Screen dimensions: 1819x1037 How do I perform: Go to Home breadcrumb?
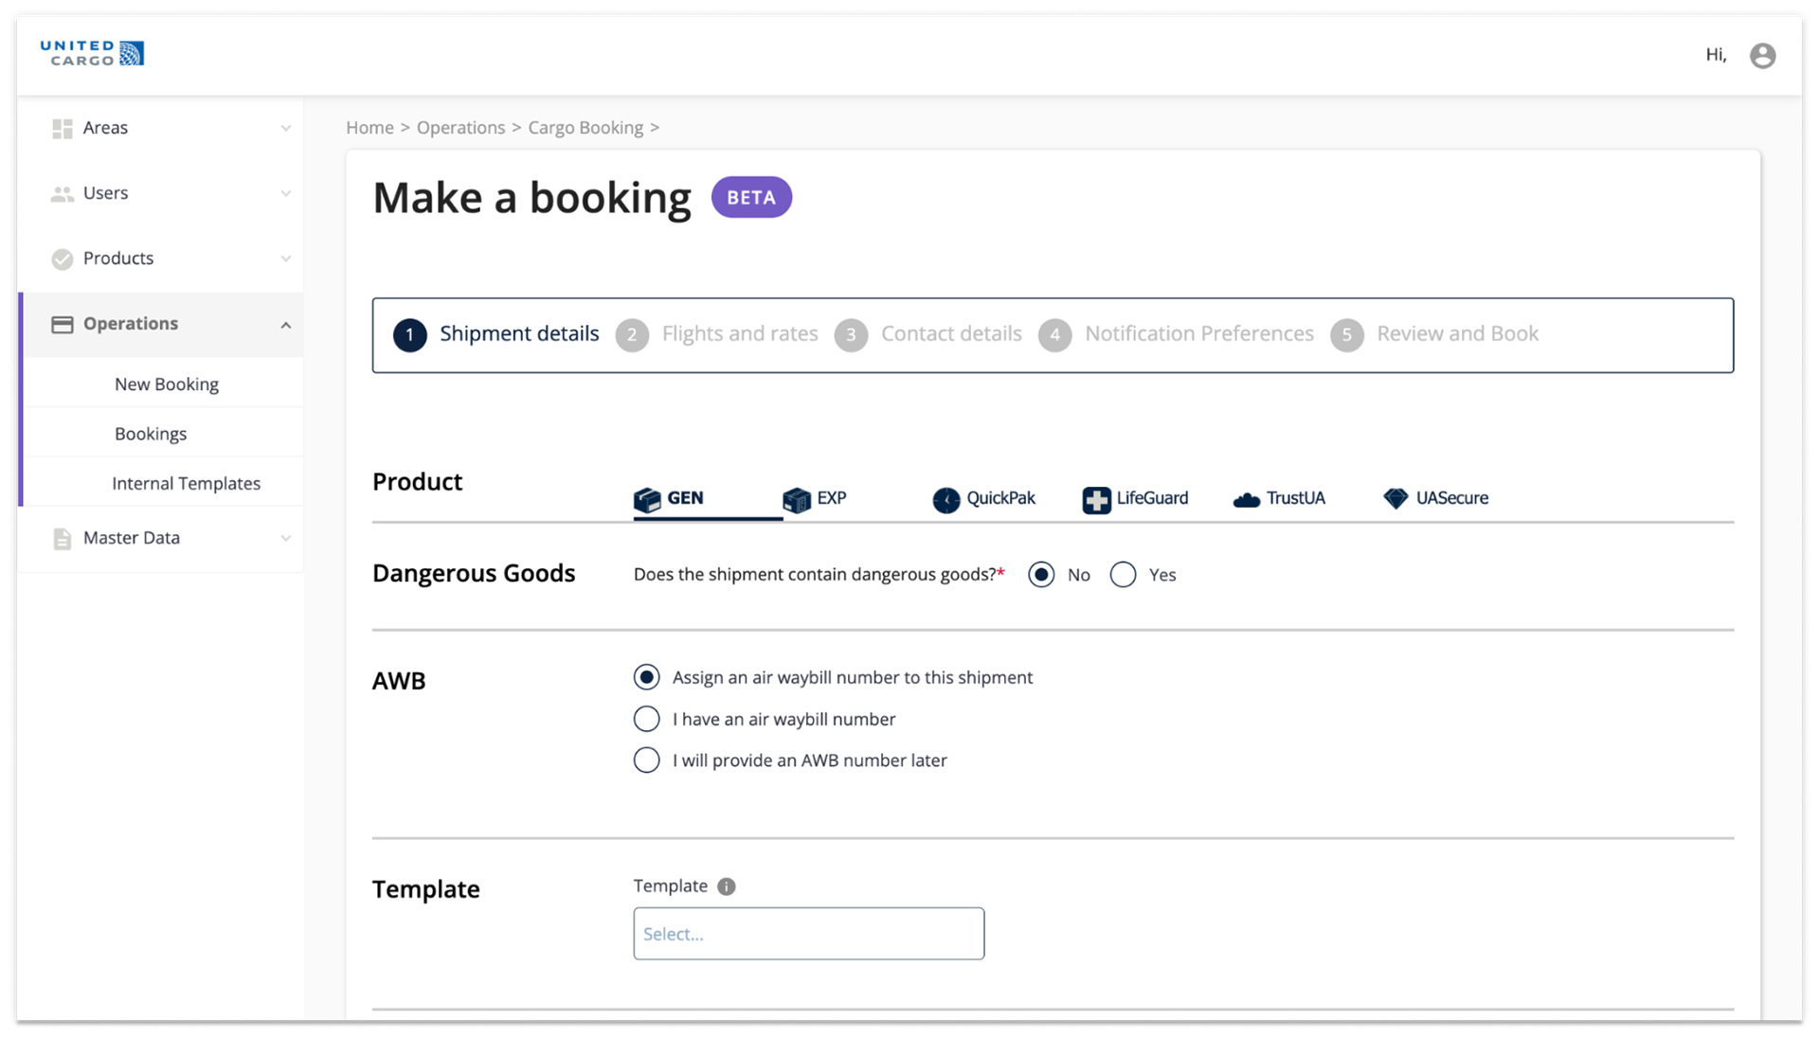click(x=369, y=128)
